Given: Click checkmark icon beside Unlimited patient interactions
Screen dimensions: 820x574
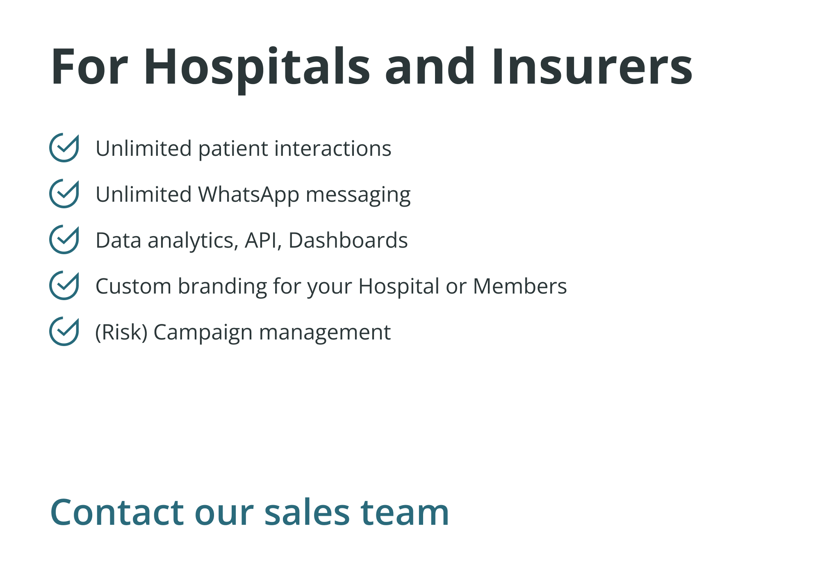Looking at the screenshot, I should point(64,148).
